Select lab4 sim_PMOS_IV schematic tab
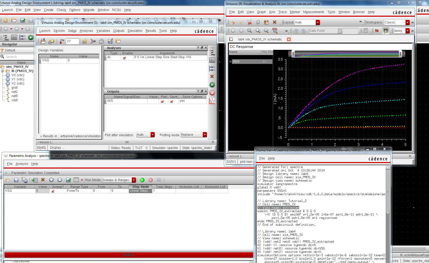The height and width of the screenshot is (263, 429). click(x=260, y=39)
